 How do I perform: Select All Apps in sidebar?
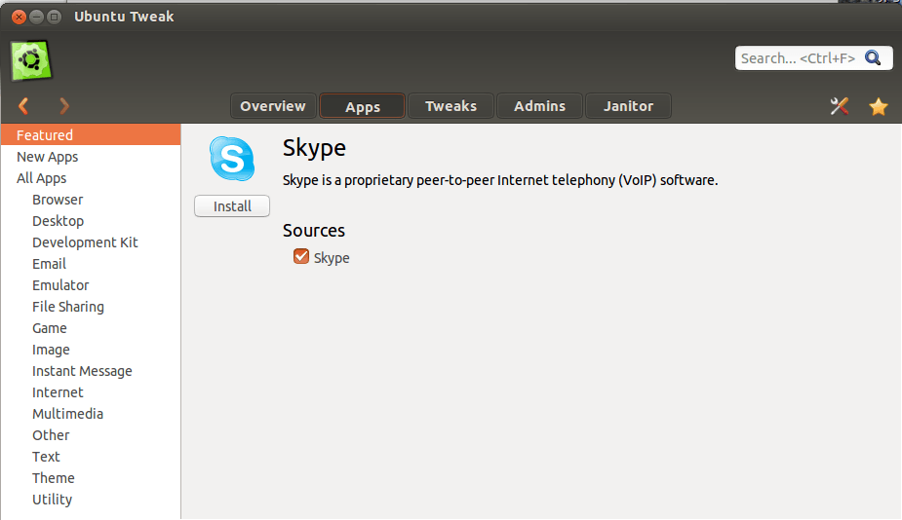91,178
